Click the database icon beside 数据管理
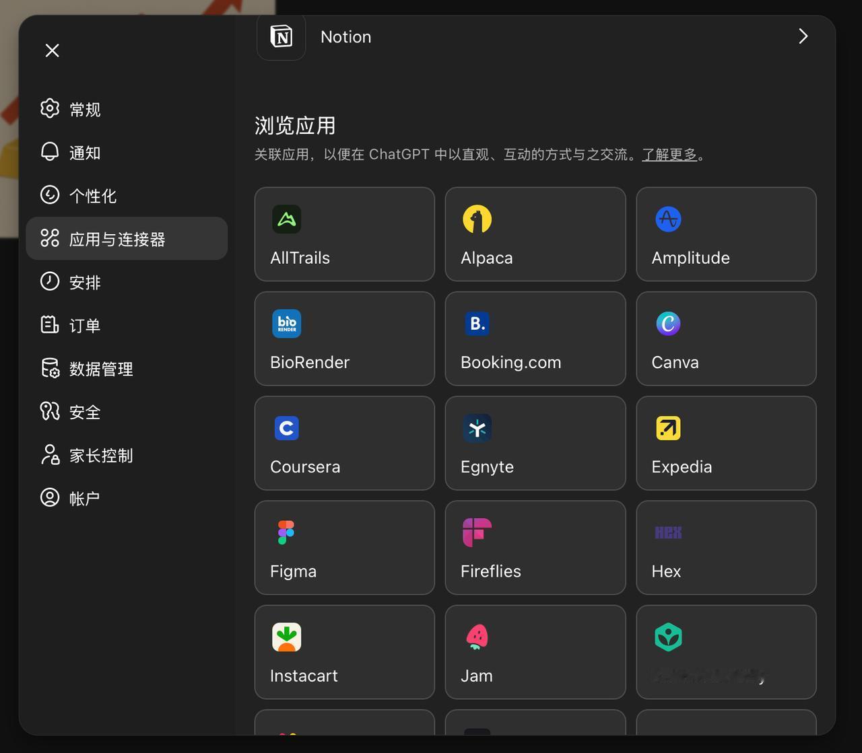Viewport: 862px width, 753px height. (x=50, y=368)
